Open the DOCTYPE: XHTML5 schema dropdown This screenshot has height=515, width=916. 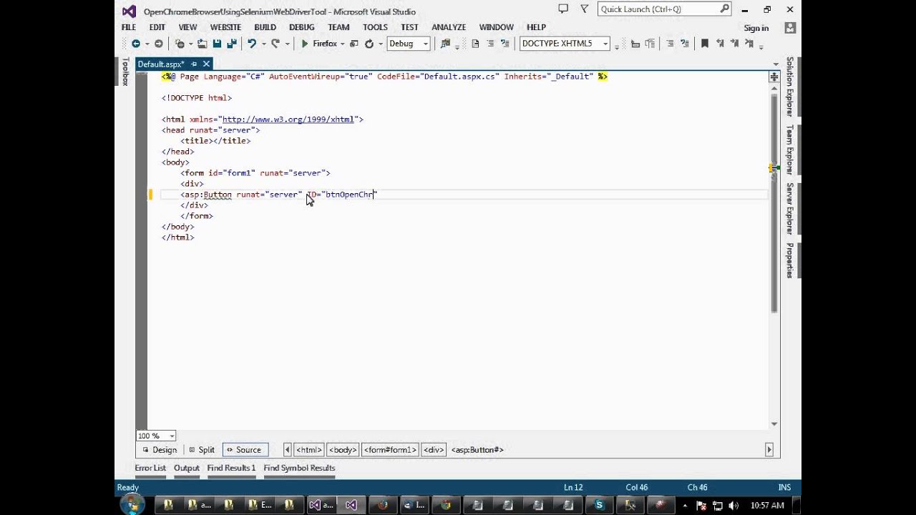[605, 44]
